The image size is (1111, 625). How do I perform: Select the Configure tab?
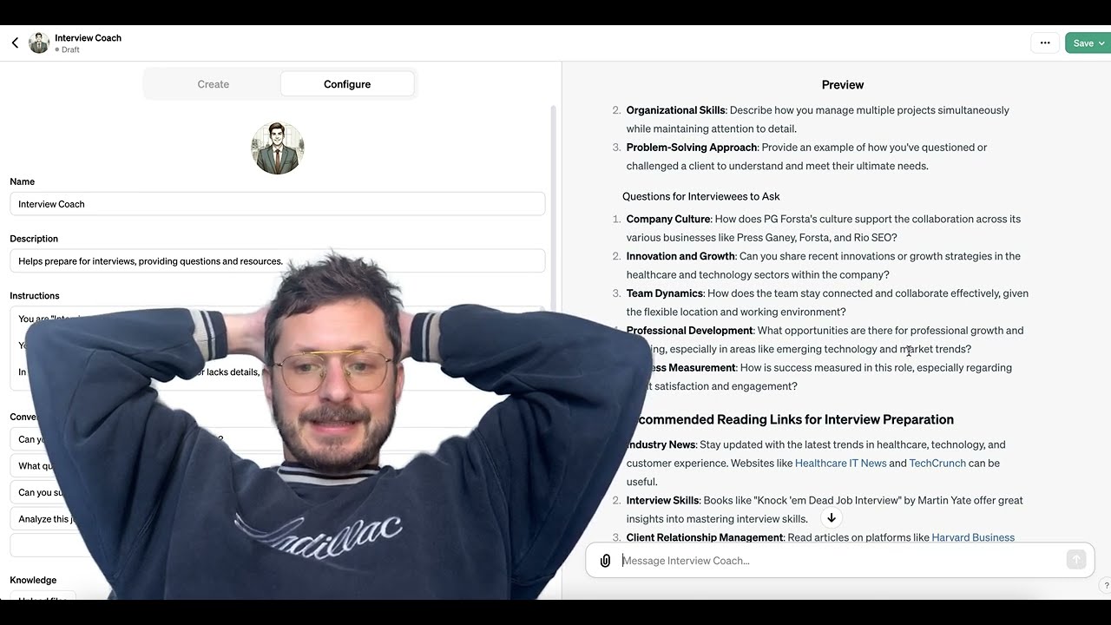coord(347,84)
